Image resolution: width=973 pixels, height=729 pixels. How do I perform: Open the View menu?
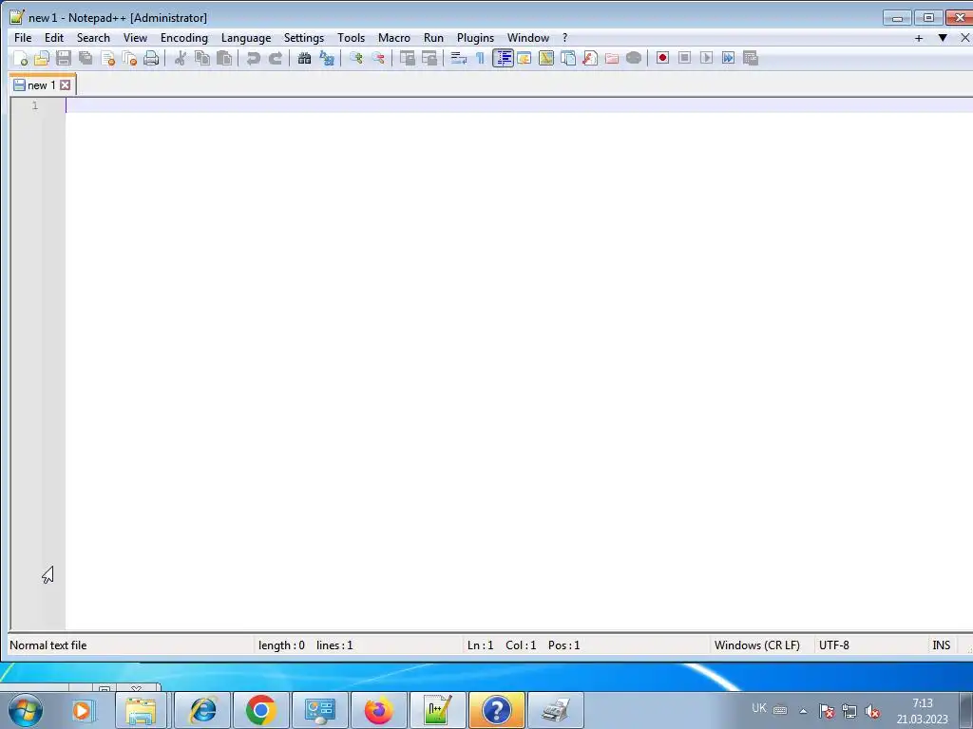(135, 38)
